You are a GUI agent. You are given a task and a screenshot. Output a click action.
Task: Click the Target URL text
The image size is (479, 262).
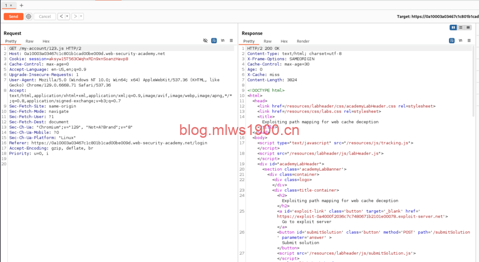point(438,16)
